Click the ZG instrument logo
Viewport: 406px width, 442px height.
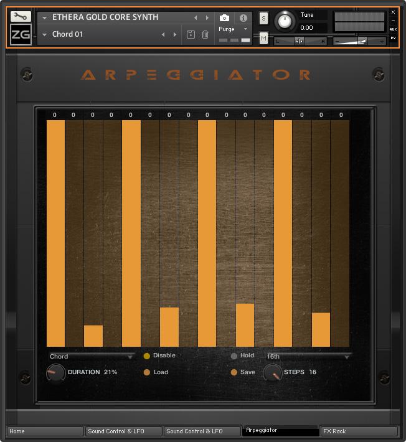click(21, 34)
